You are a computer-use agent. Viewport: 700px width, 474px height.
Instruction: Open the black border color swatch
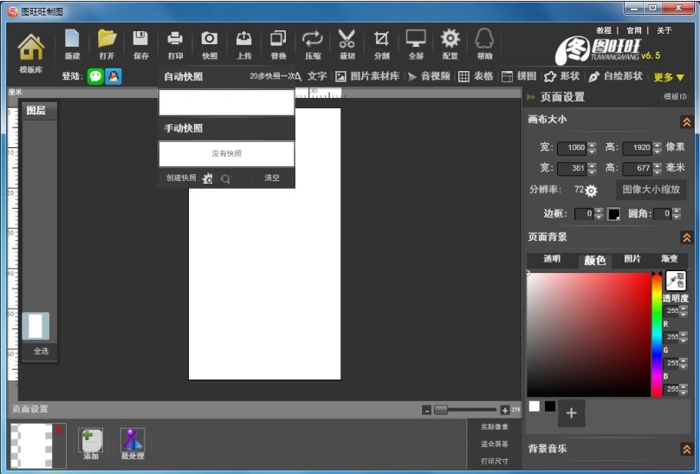pyautogui.click(x=613, y=214)
